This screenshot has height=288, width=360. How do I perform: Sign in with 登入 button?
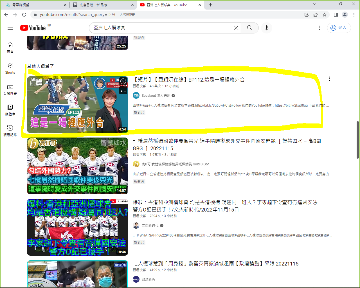click(339, 28)
